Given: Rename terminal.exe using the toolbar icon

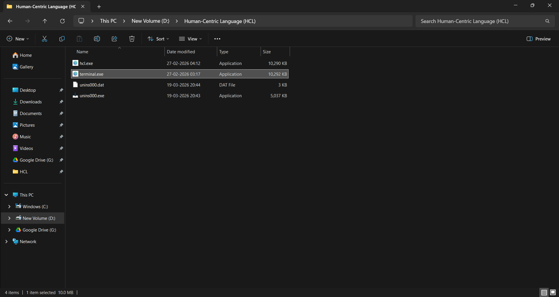Looking at the screenshot, I should (x=97, y=38).
